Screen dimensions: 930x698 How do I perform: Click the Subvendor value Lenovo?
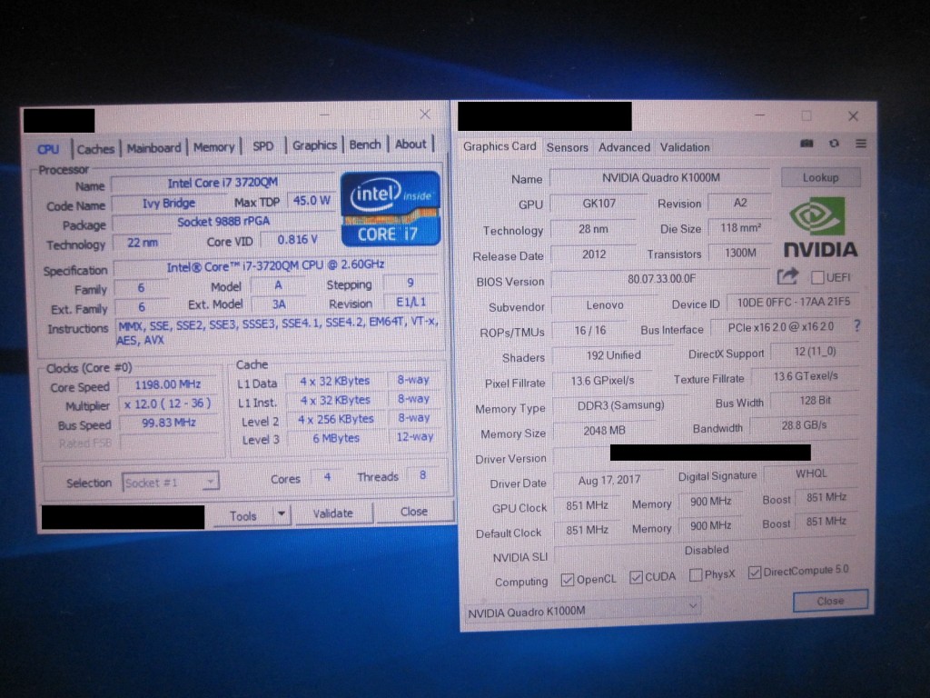pos(604,305)
